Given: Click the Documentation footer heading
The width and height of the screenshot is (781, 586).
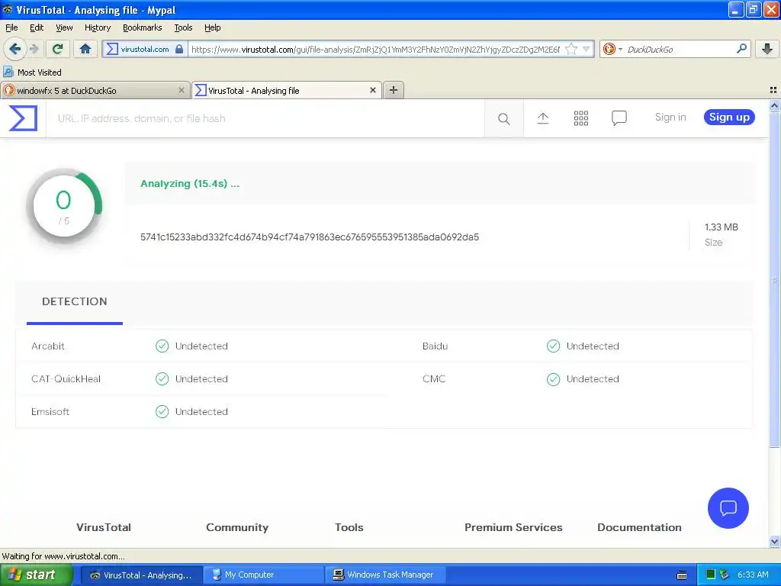Looking at the screenshot, I should coord(639,527).
